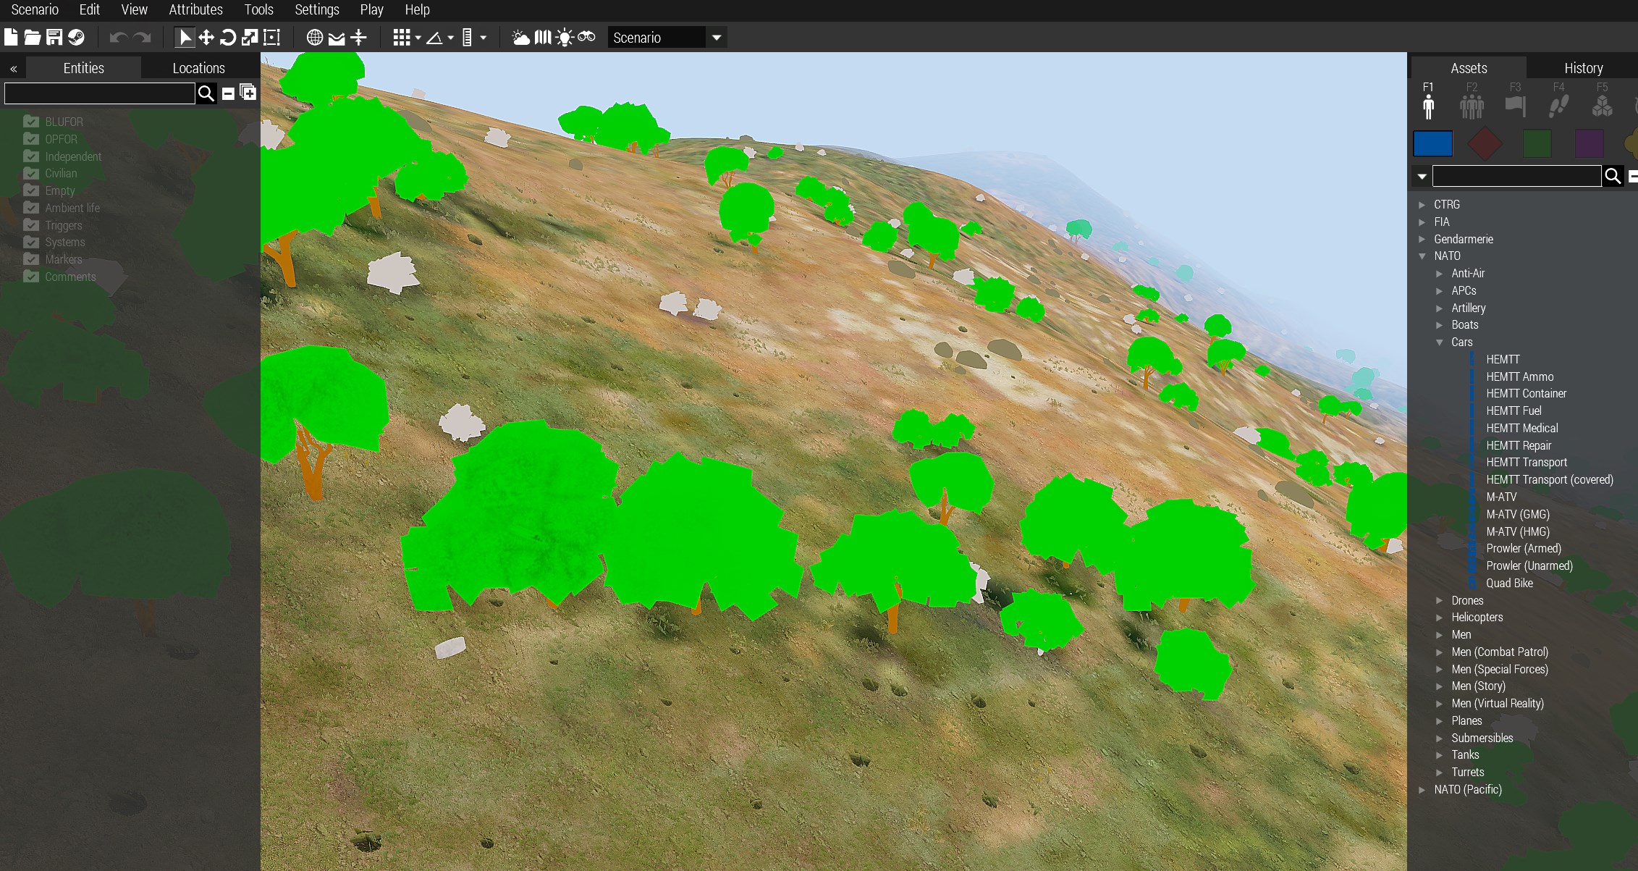Open the Attributes menu
The width and height of the screenshot is (1638, 871).
[195, 9]
